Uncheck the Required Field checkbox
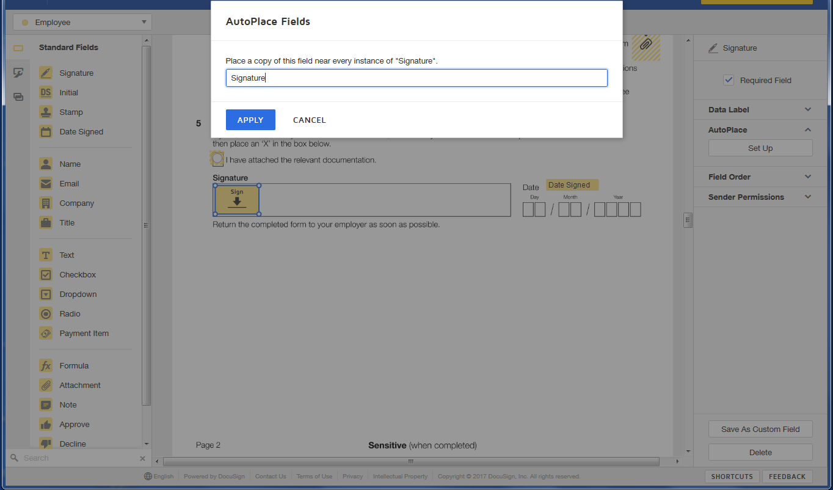 [729, 79]
